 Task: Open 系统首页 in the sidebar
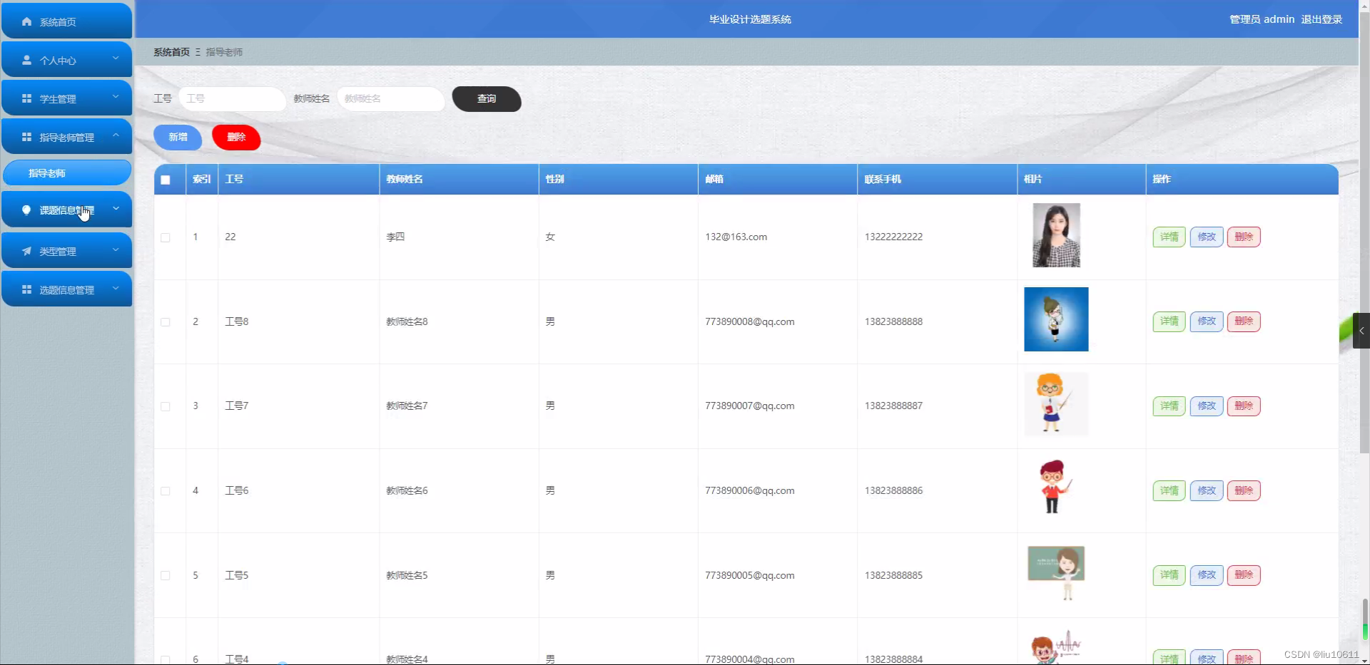tap(67, 21)
